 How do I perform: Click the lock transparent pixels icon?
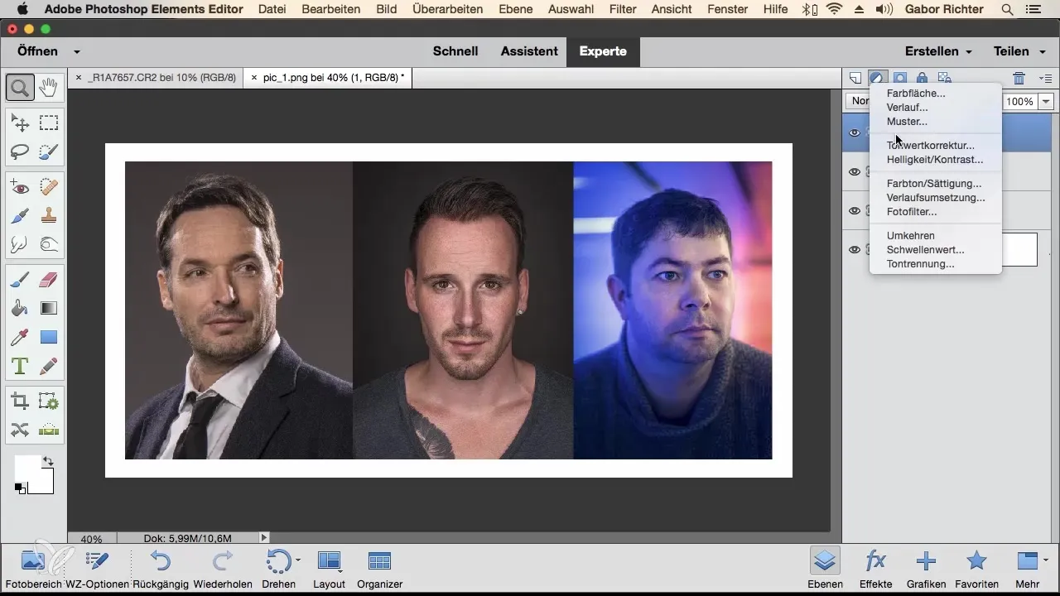[943, 78]
